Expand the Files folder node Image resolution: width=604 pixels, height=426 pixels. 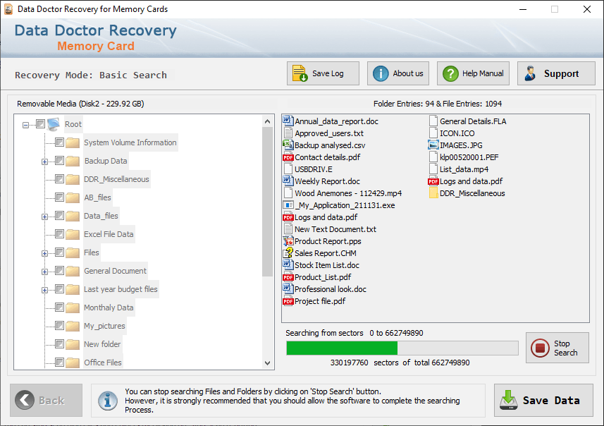pyautogui.click(x=44, y=253)
